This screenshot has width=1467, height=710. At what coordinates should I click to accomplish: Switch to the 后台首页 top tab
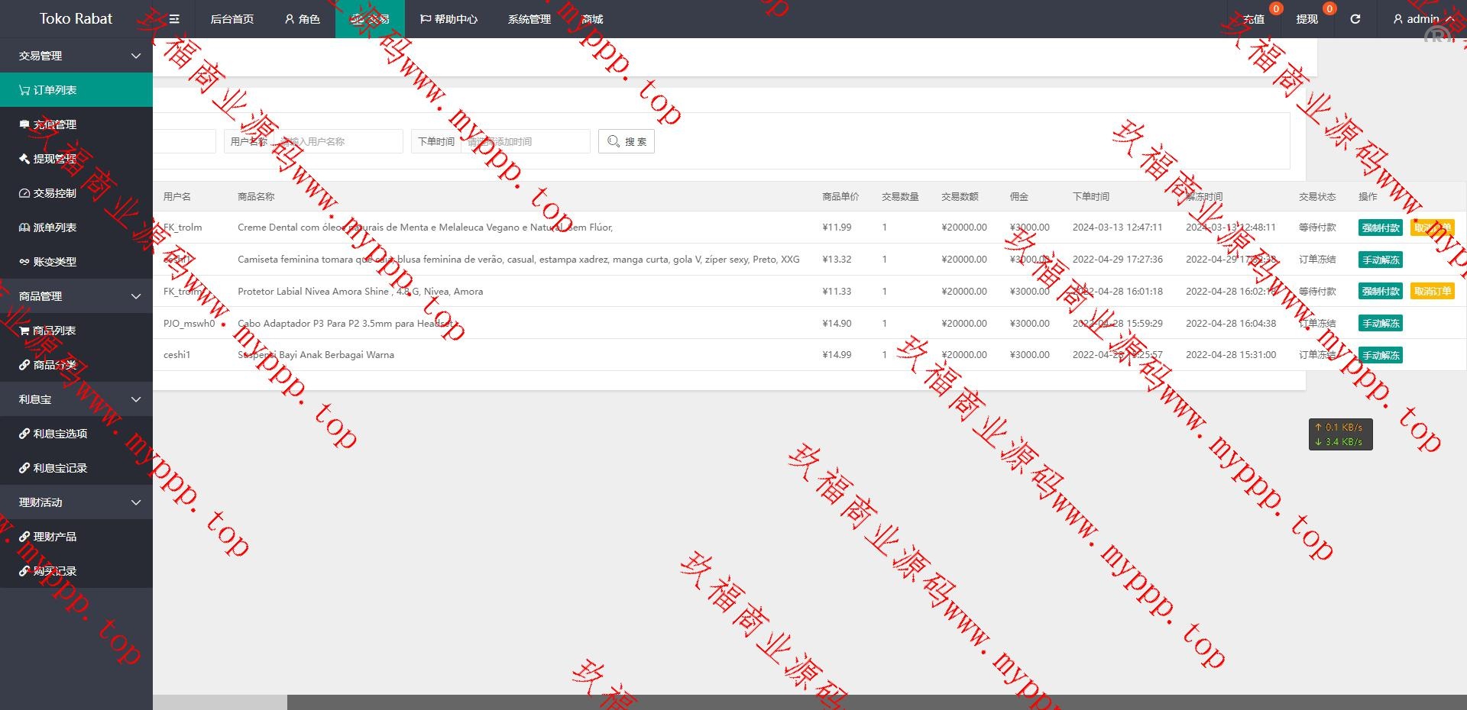(232, 19)
